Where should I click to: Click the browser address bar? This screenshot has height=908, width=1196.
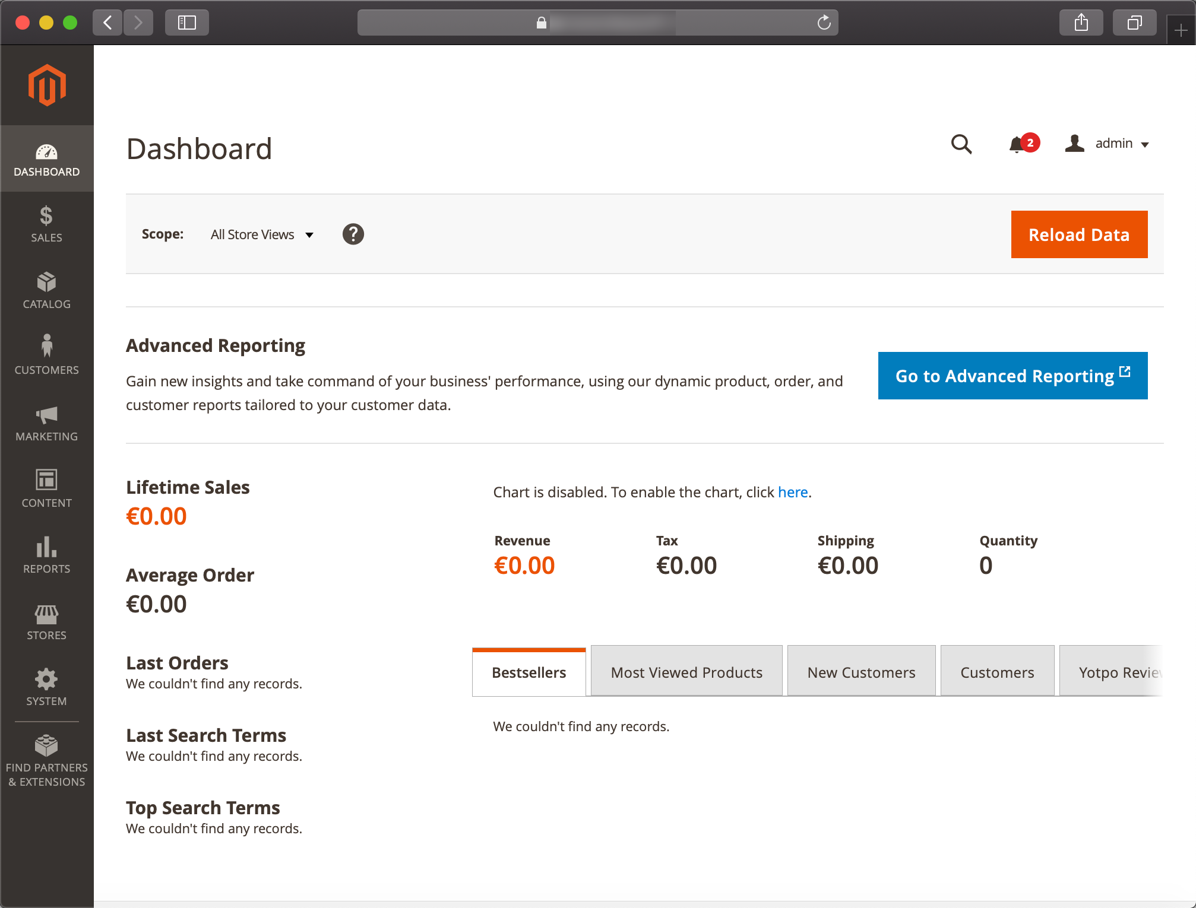(x=597, y=23)
